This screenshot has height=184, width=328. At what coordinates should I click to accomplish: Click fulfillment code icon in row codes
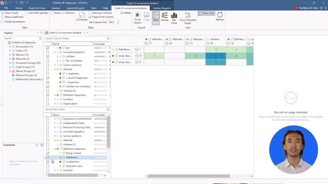click(x=64, y=157)
